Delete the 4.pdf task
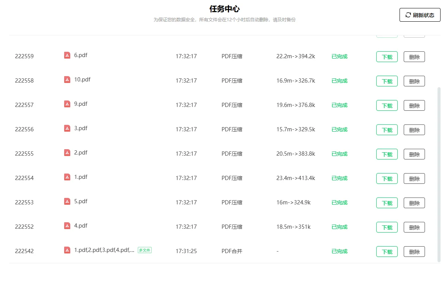This screenshot has width=447, height=282. coord(414,227)
